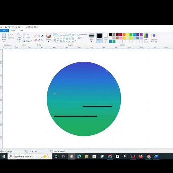173x173 pixels.
Task: Choose the Rounded rectangle shape
Action: 67,35
